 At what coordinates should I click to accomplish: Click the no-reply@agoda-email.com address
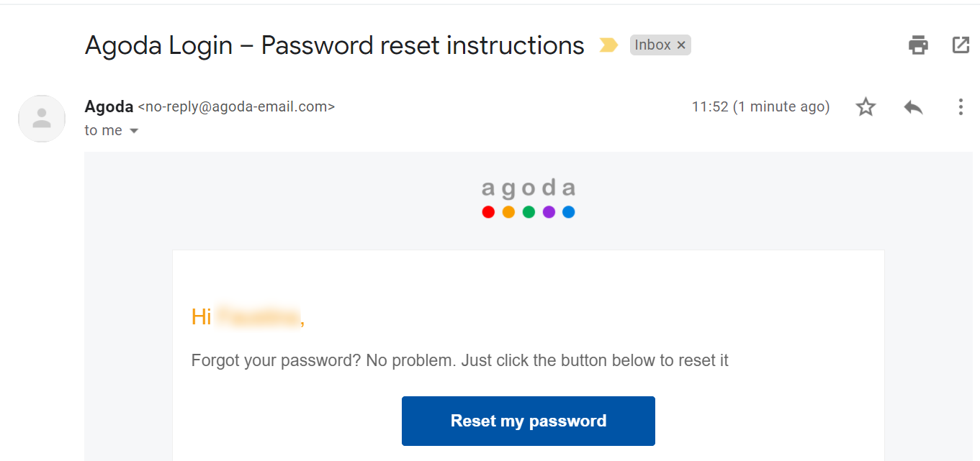coord(236,107)
